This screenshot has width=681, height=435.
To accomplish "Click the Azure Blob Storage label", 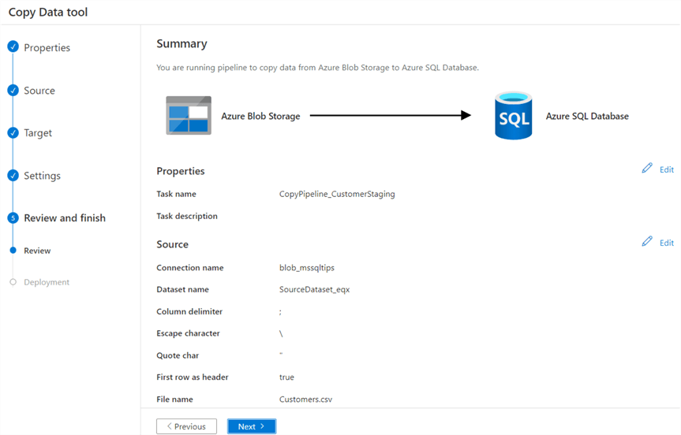I will 260,116.
